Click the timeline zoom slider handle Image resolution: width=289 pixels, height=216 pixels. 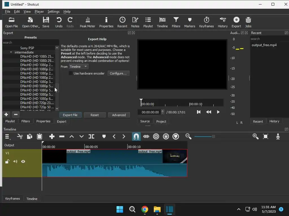point(213,136)
